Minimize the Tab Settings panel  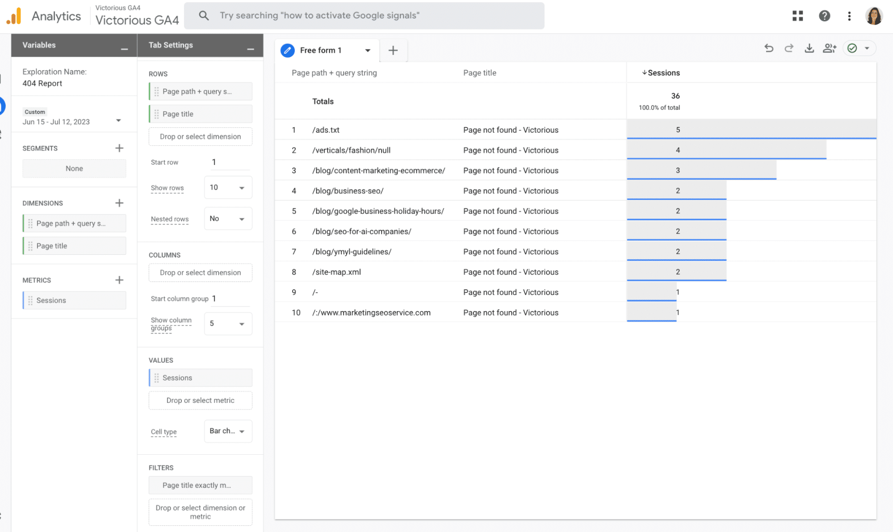pos(251,49)
